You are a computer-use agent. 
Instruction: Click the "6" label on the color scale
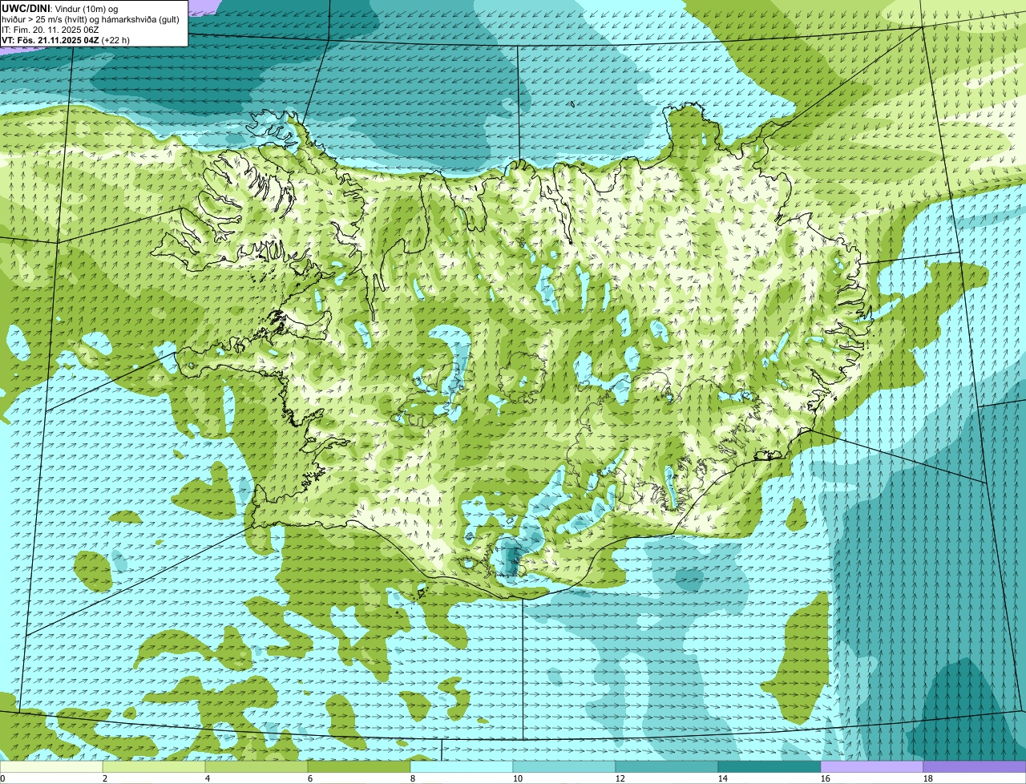click(x=310, y=778)
